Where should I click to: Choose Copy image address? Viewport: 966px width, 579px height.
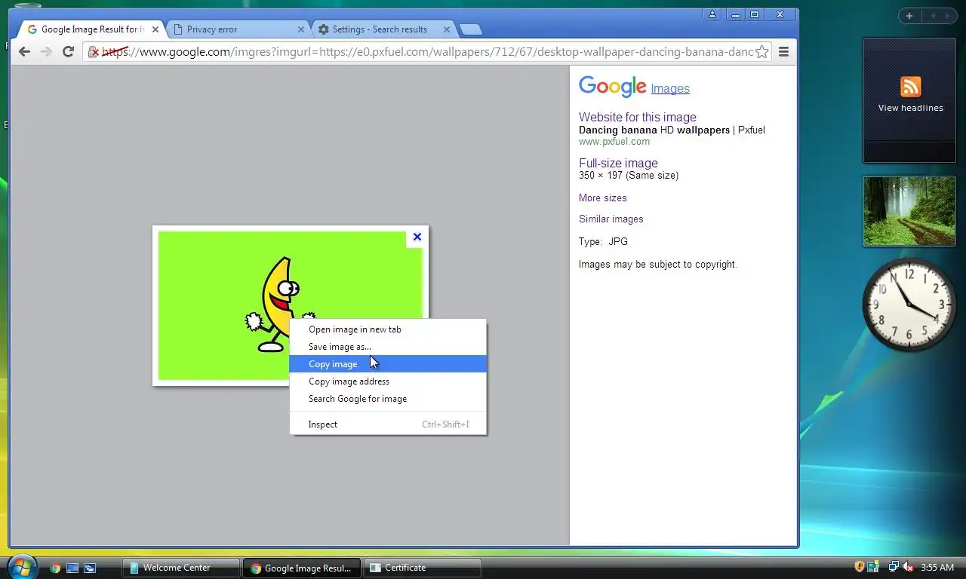pyautogui.click(x=388, y=381)
